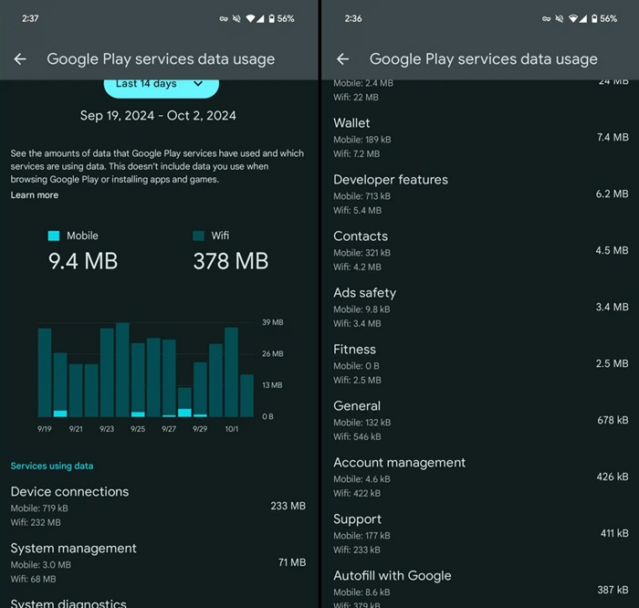Open the Wallet data usage entry
The height and width of the screenshot is (608, 639).
481,138
